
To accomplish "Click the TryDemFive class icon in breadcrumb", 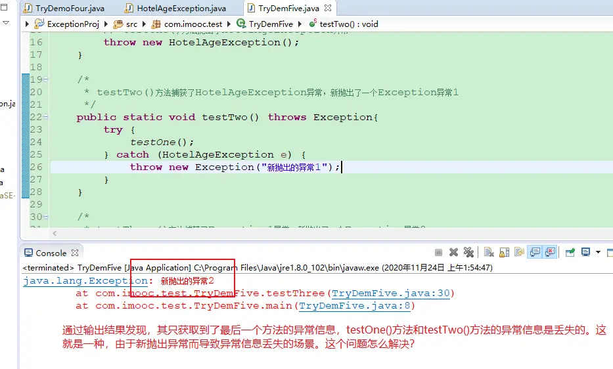I will [241, 24].
